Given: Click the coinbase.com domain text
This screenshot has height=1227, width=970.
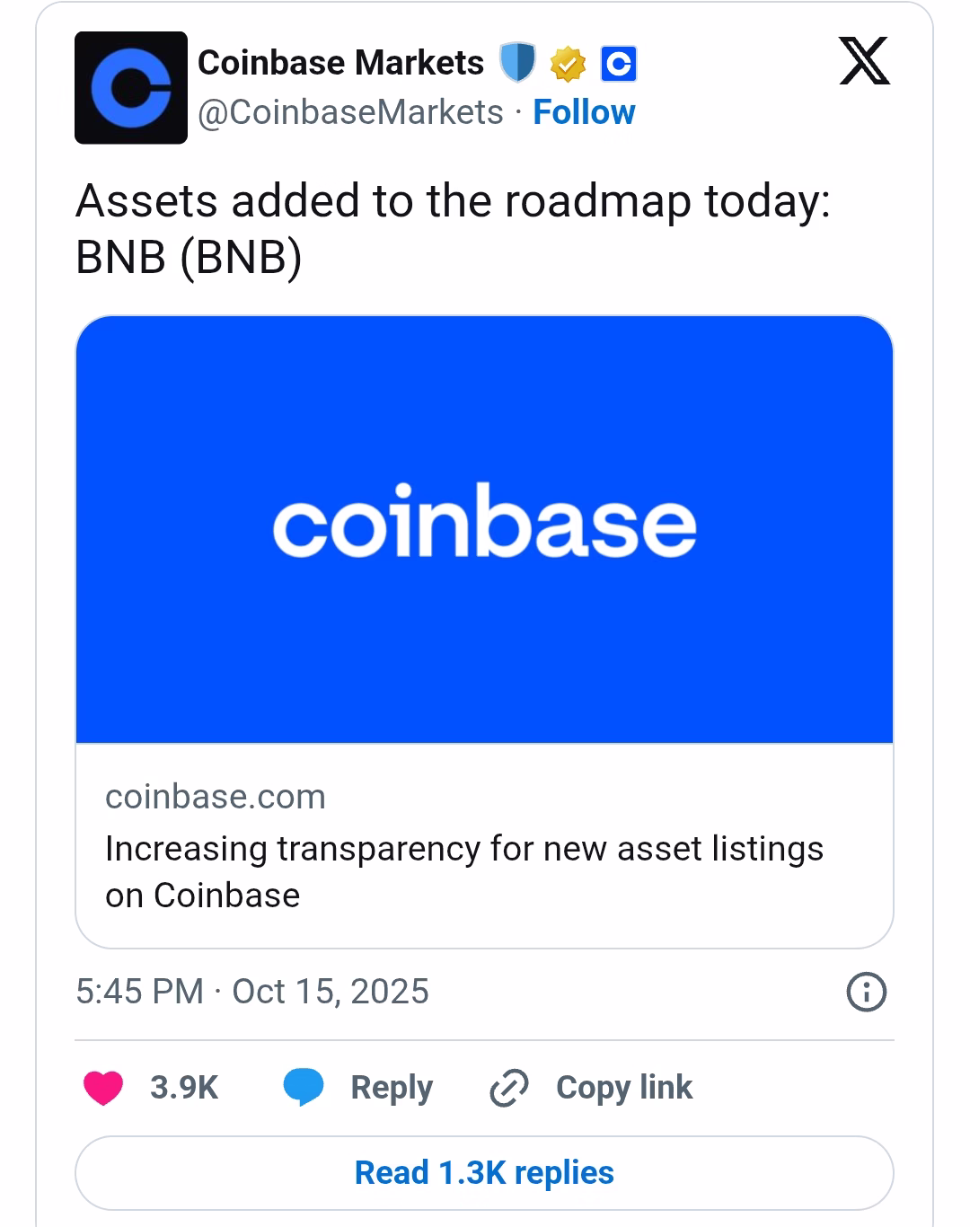Looking at the screenshot, I should tap(216, 797).
